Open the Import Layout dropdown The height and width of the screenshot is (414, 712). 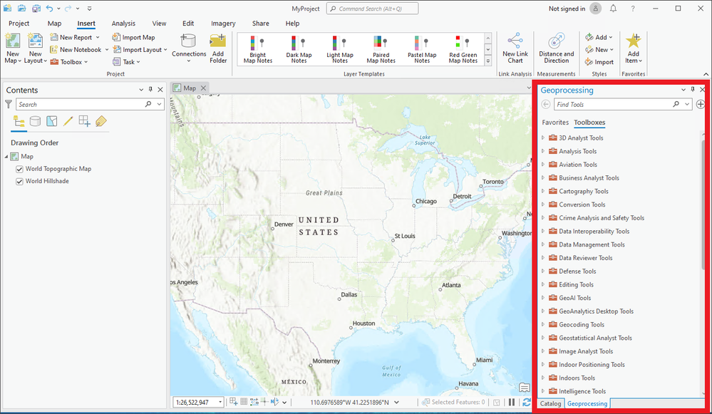click(x=165, y=50)
